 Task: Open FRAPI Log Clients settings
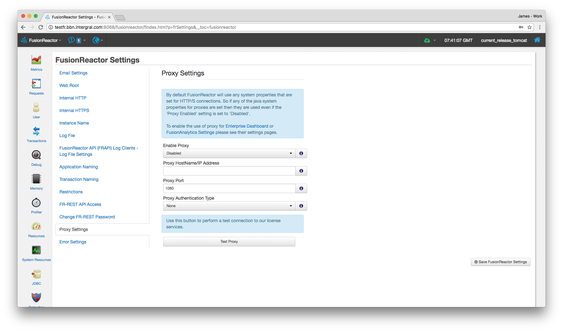[99, 151]
